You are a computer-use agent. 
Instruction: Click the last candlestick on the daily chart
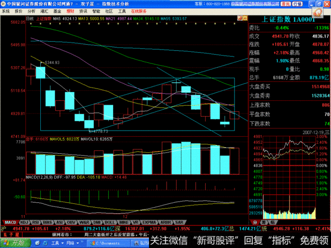[234, 115]
